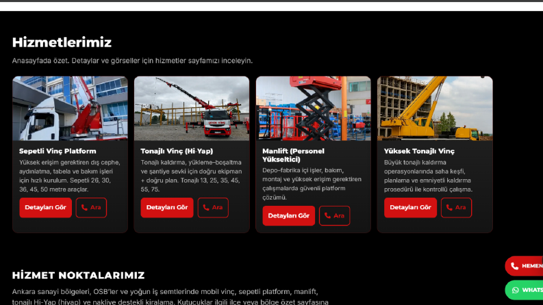The width and height of the screenshot is (543, 305).
Task: Click the floating red Hemen call button
Action: tap(524, 266)
